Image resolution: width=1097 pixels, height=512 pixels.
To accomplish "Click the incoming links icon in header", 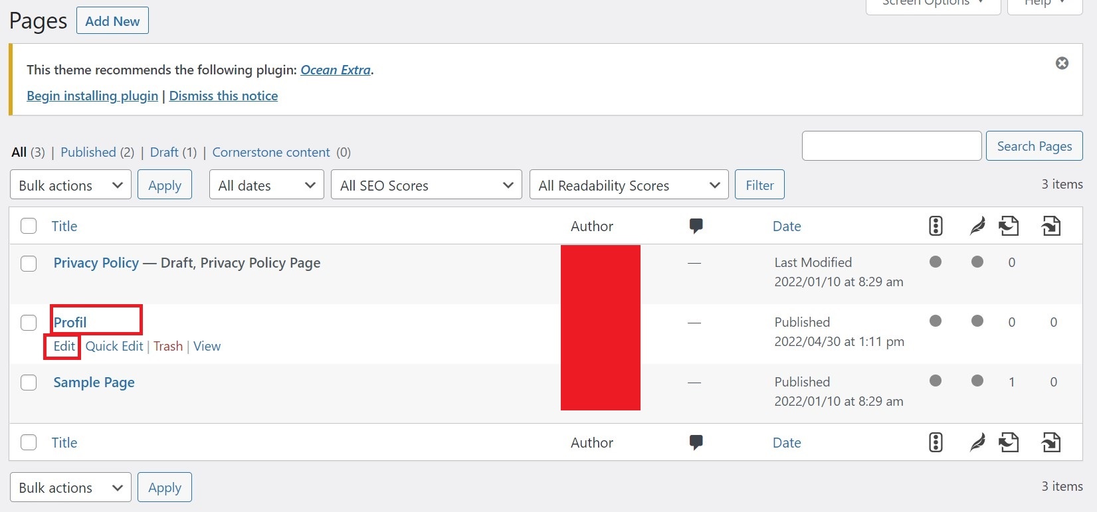I will point(1050,226).
